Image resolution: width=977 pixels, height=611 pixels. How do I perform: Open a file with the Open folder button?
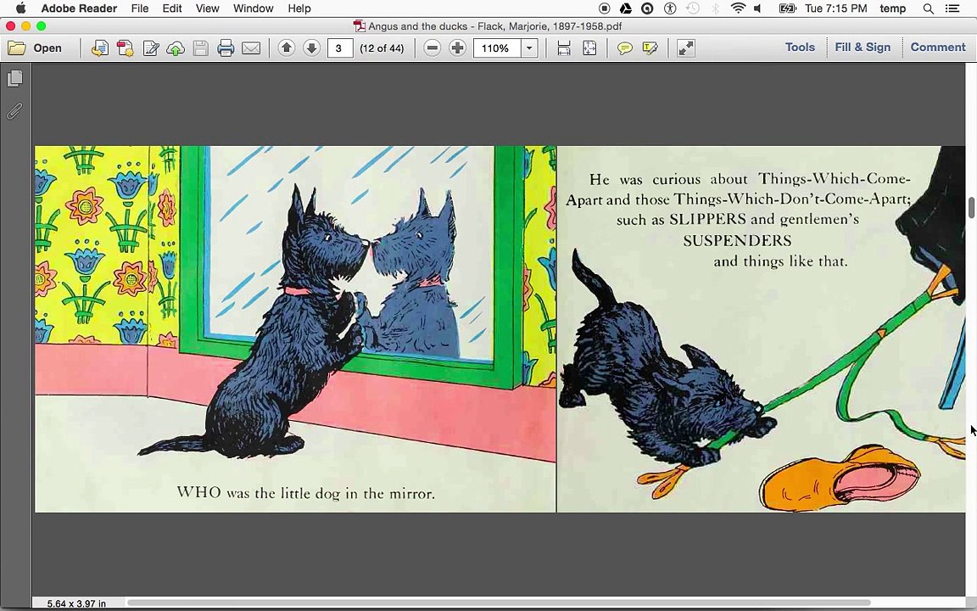click(35, 48)
